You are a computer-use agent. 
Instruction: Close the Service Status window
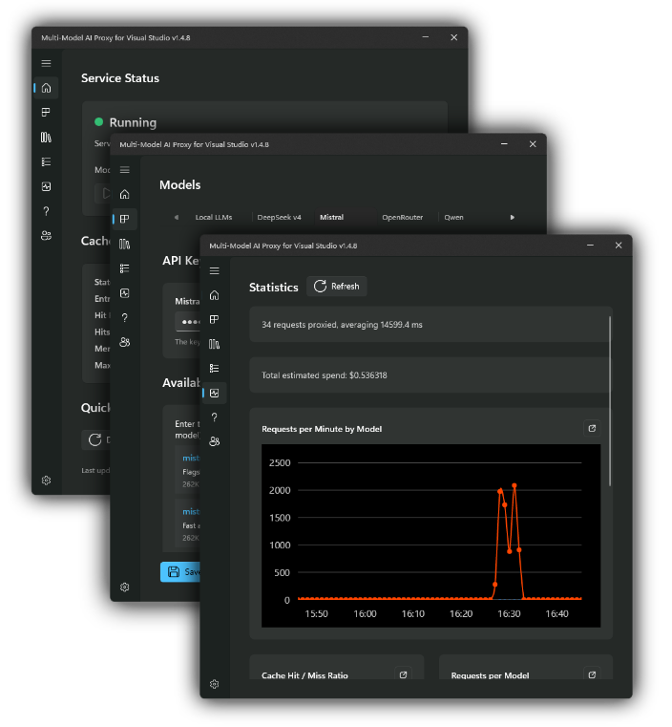(x=453, y=37)
